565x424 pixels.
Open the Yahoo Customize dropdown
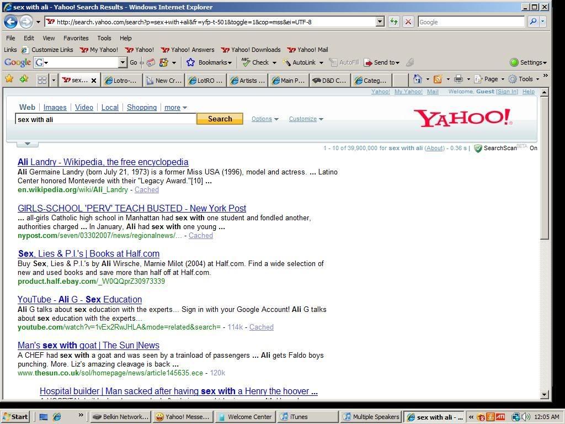coord(306,119)
